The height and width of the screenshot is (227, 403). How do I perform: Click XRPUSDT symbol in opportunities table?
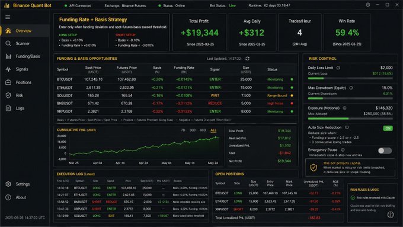(65, 111)
